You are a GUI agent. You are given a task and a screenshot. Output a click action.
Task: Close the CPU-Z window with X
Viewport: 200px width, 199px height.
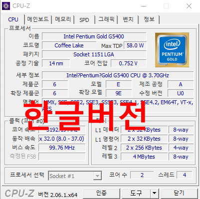point(189,6)
